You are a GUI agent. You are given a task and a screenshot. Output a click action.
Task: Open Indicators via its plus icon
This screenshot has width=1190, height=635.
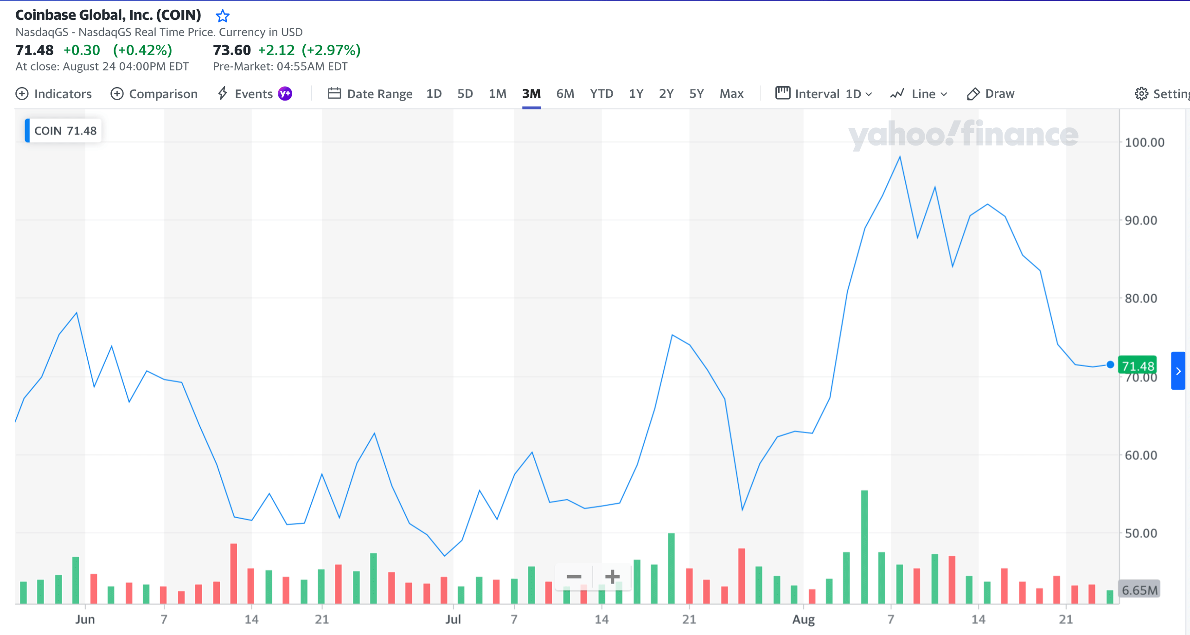click(22, 94)
